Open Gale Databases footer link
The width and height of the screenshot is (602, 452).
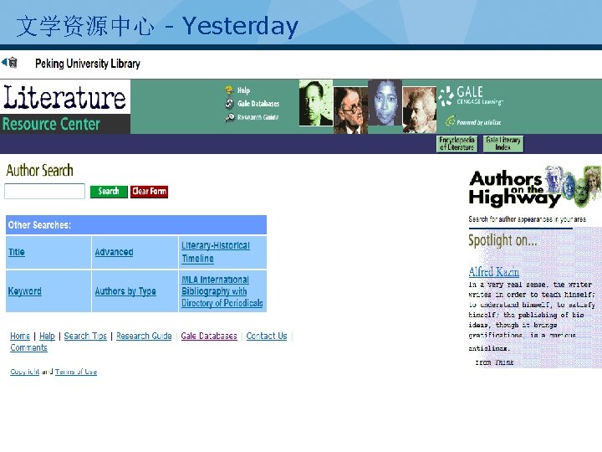click(209, 336)
